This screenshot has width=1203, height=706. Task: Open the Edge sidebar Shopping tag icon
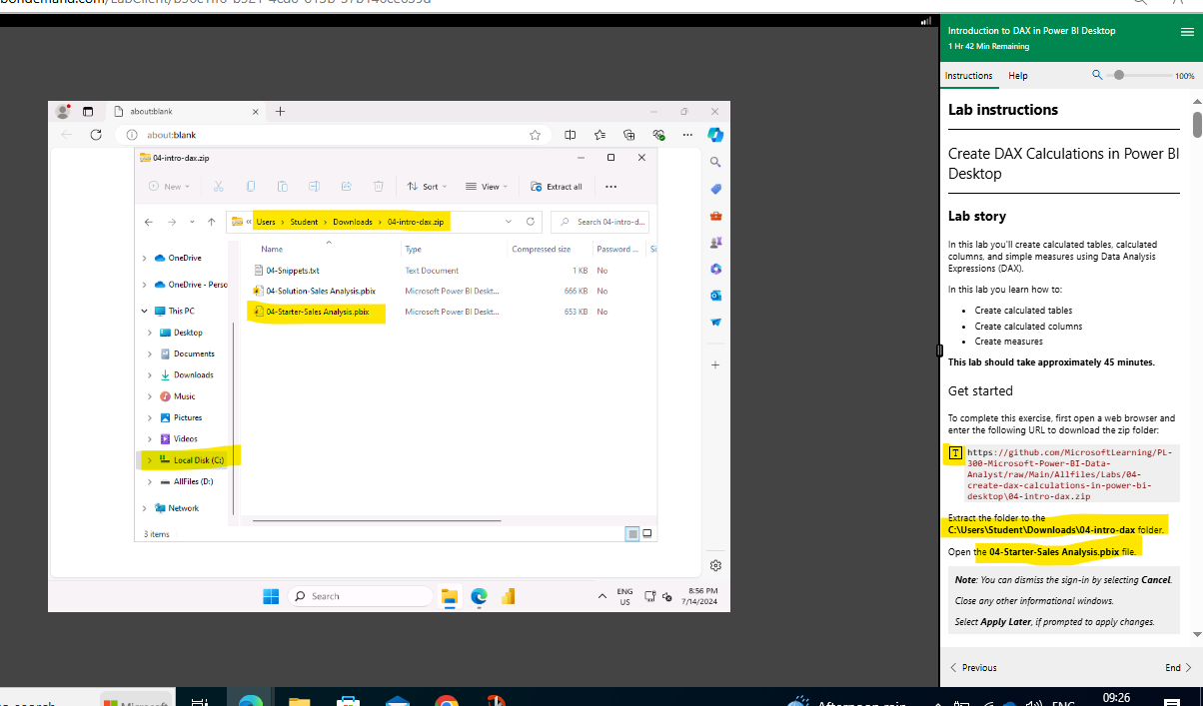715,189
